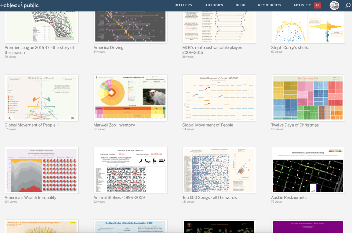Click the 'Twelve Days of Christmas' title
Image resolution: width=352 pixels, height=233 pixels.
click(295, 125)
